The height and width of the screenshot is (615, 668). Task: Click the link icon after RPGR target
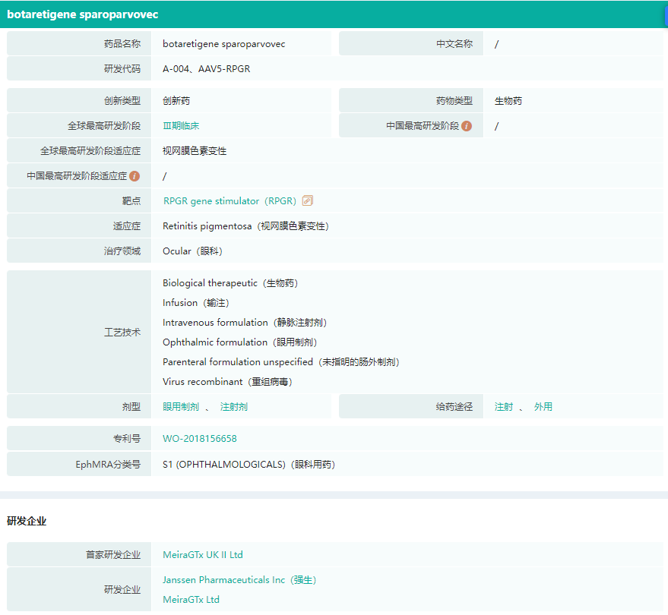click(x=308, y=201)
